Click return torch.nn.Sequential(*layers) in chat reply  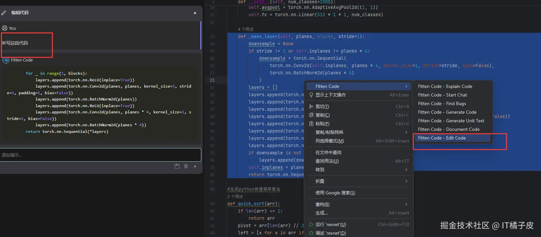pos(67,132)
